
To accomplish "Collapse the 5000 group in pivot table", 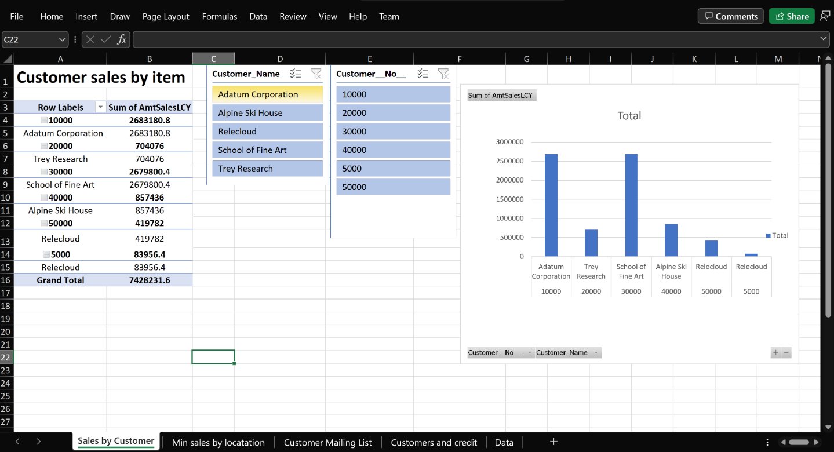I will point(46,254).
